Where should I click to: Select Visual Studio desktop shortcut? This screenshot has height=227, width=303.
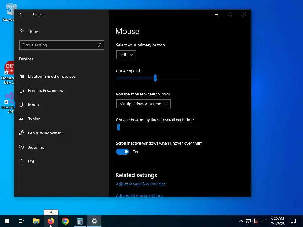click(8, 103)
